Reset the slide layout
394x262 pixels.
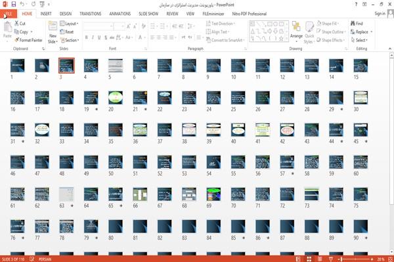pyautogui.click(x=67, y=32)
